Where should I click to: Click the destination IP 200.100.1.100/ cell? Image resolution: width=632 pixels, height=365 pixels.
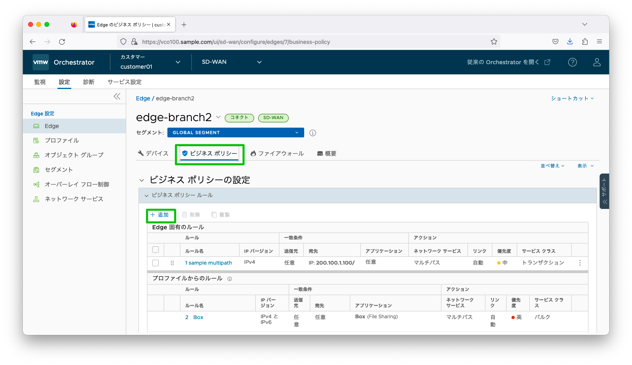coord(331,263)
